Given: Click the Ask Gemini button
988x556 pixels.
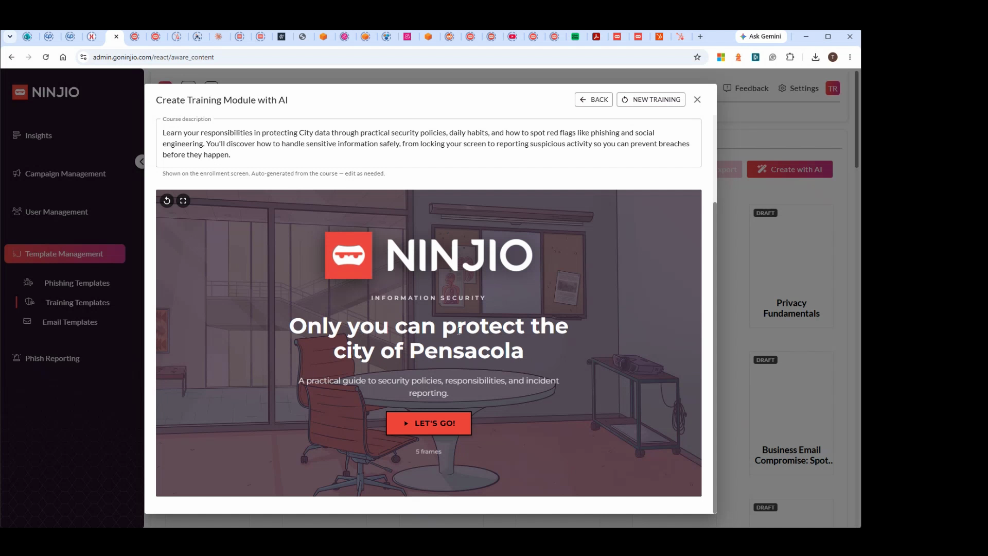Looking at the screenshot, I should point(761,37).
